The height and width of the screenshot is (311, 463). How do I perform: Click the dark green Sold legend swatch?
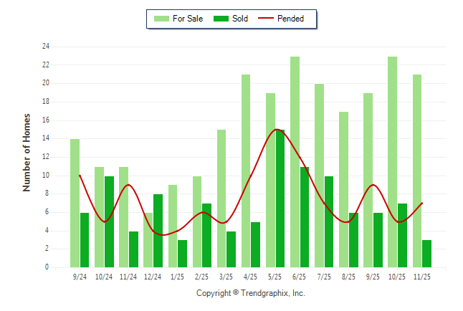(221, 19)
